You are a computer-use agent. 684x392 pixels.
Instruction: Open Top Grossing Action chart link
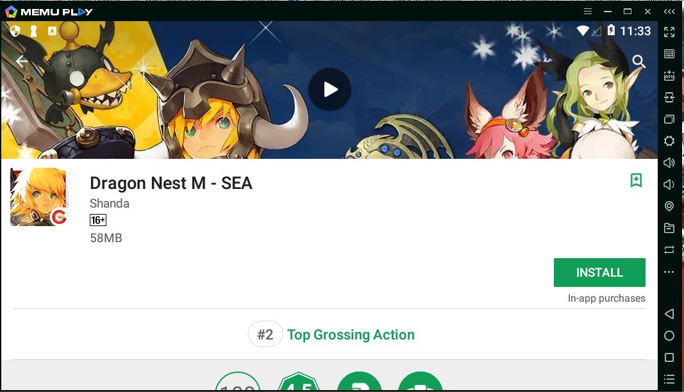coord(351,334)
